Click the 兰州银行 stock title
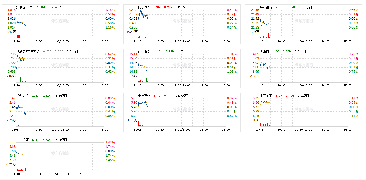 [22, 96]
